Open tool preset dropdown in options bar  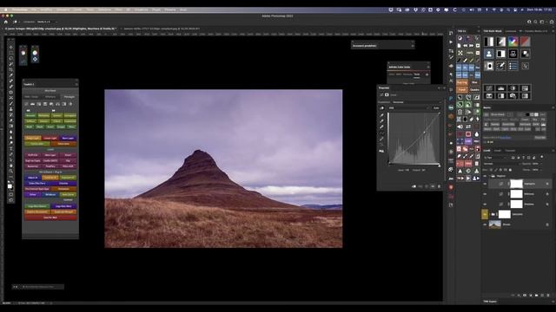pos(18,22)
